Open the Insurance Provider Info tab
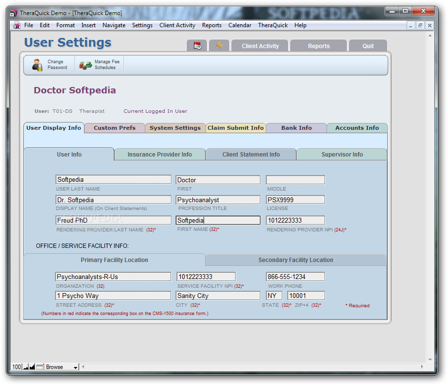448x385 pixels. point(160,155)
